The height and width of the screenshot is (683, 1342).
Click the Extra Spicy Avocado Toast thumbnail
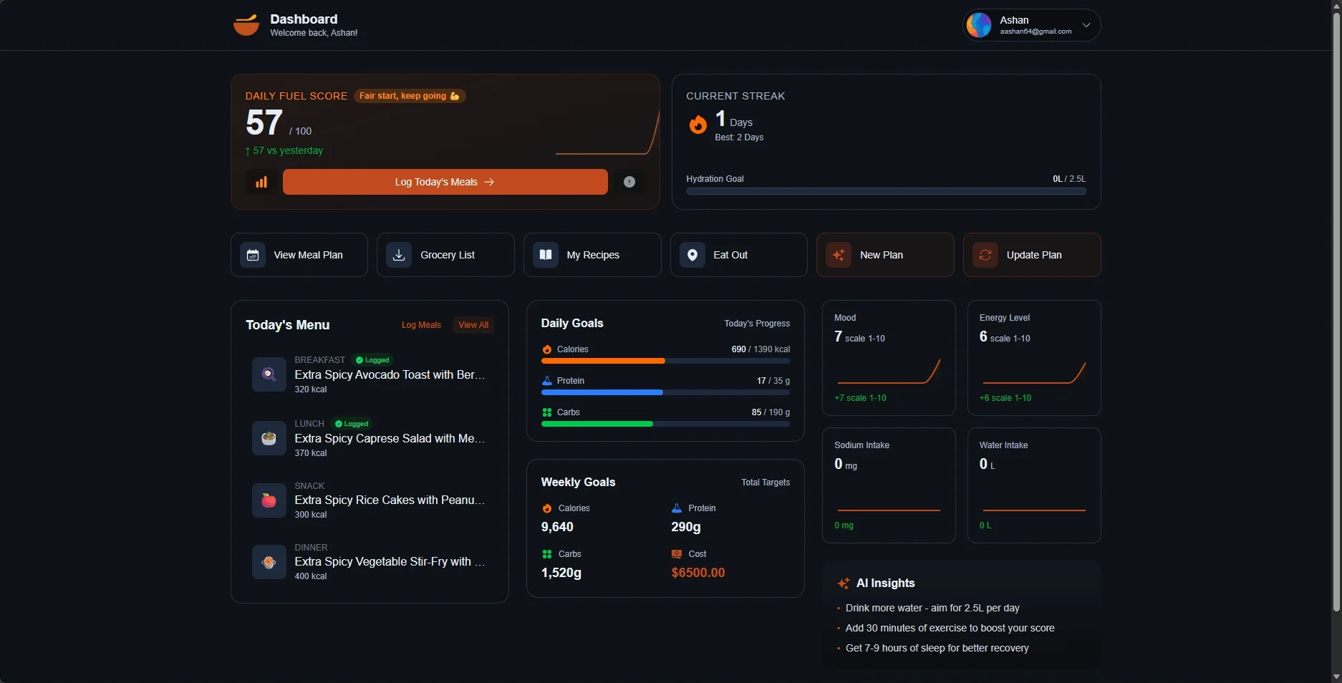(x=269, y=374)
